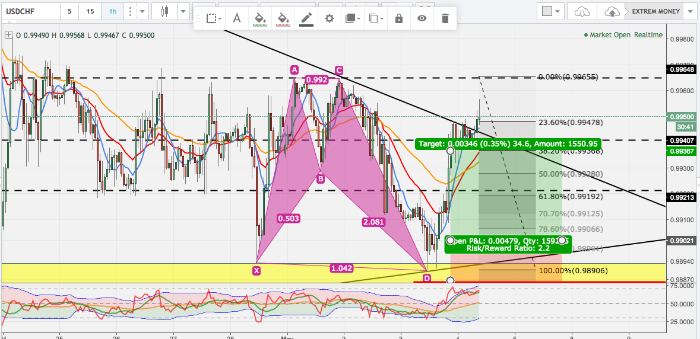Expand the EXTREM MONEY layout dropdown arrow
This screenshot has width=700, height=339.
pos(690,11)
